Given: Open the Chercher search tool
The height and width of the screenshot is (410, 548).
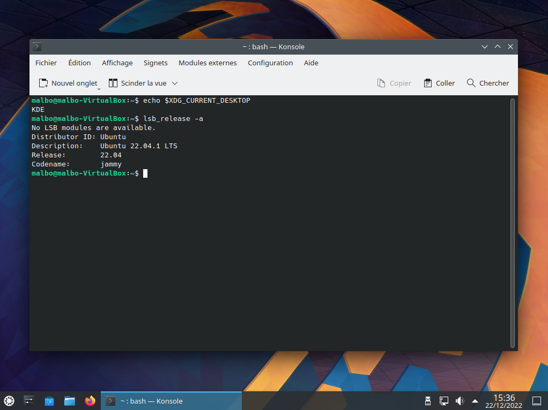Looking at the screenshot, I should tap(488, 83).
